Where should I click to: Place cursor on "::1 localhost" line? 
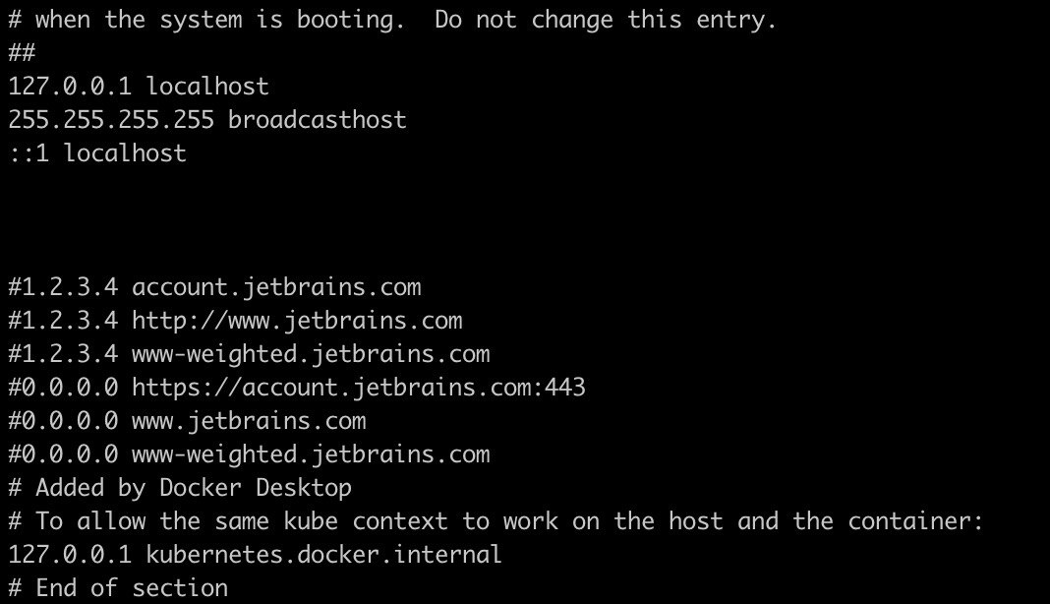[x=96, y=153]
